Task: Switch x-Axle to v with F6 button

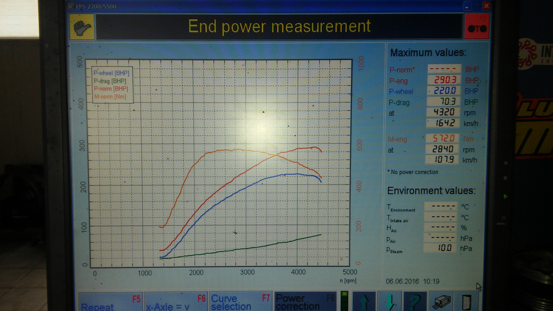Action: 175,301
